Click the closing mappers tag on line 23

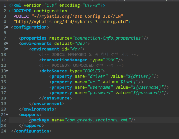pyautogui.click(x=31, y=126)
